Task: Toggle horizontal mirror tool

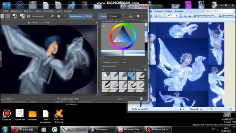Action: click(x=131, y=16)
